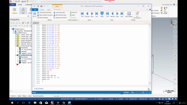The image size is (187, 105).
Task: Click Remove Block Skip
Action: point(60,15)
